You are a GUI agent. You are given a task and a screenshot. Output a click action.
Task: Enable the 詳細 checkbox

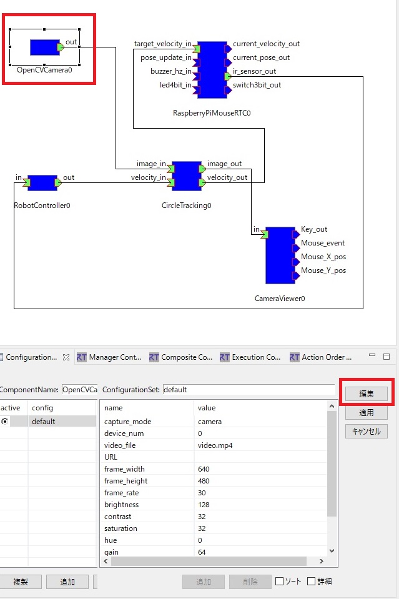pyautogui.click(x=312, y=582)
